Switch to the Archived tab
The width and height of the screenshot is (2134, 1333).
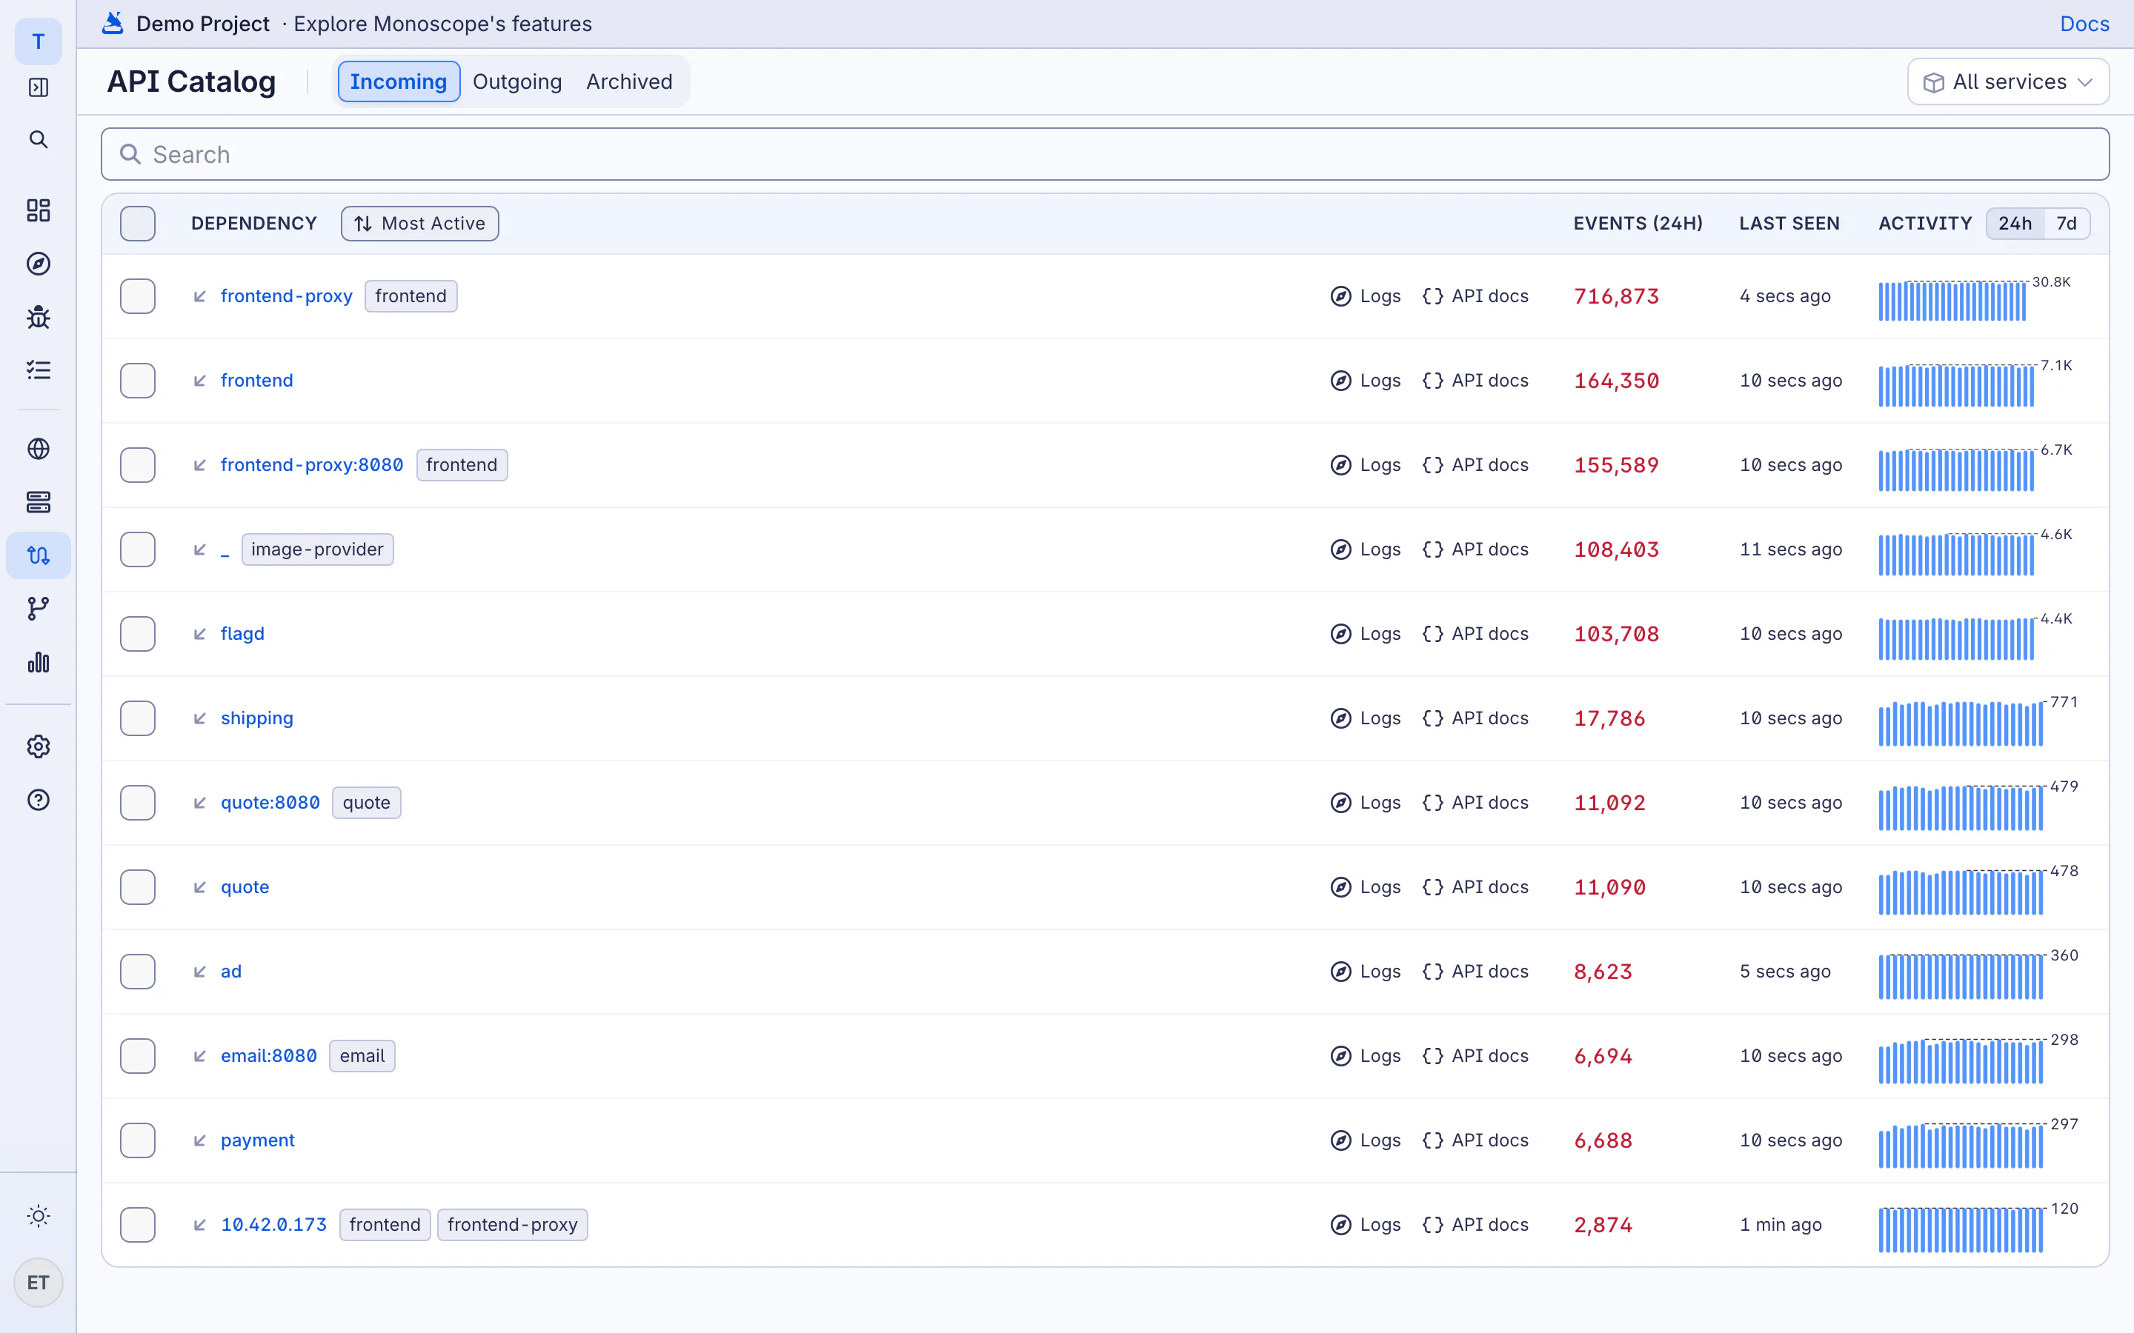629,82
